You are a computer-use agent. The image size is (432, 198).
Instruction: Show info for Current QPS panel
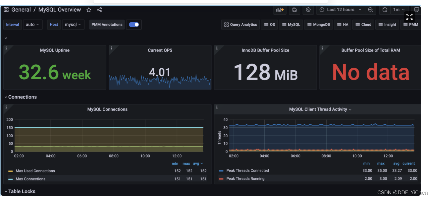pyautogui.click(x=111, y=48)
